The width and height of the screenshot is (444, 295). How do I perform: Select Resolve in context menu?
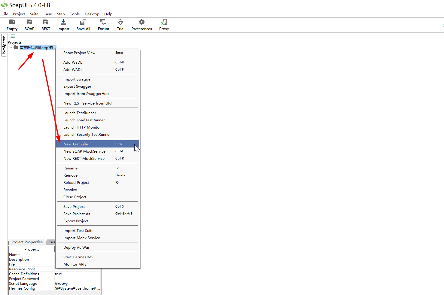tap(98, 190)
